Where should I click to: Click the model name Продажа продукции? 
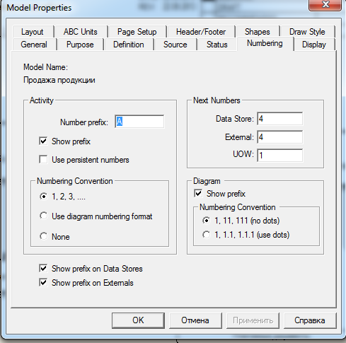[x=59, y=80]
